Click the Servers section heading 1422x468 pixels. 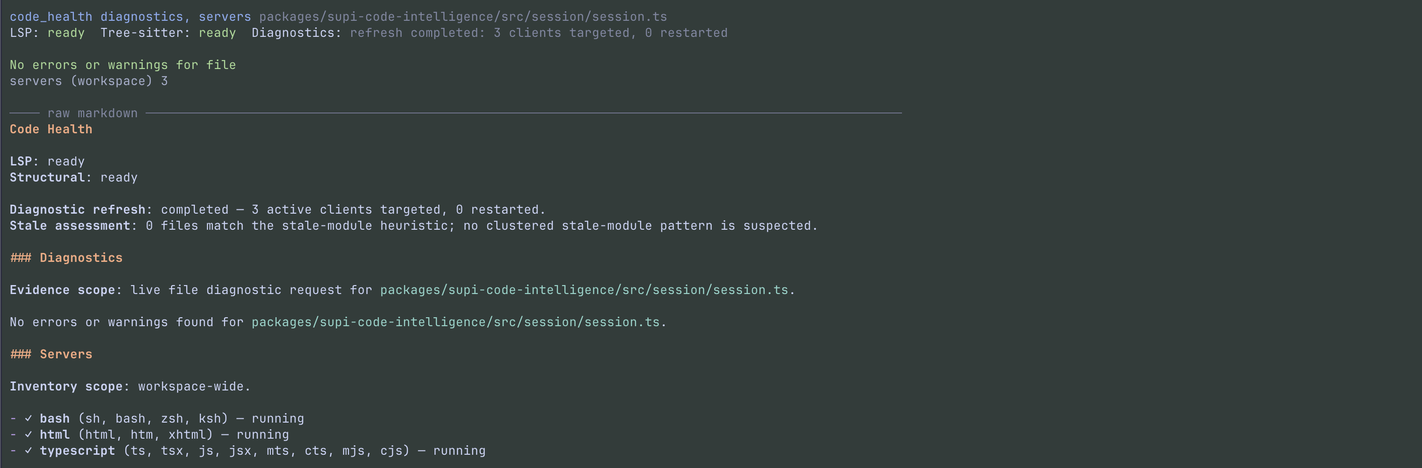pyautogui.click(x=66, y=355)
